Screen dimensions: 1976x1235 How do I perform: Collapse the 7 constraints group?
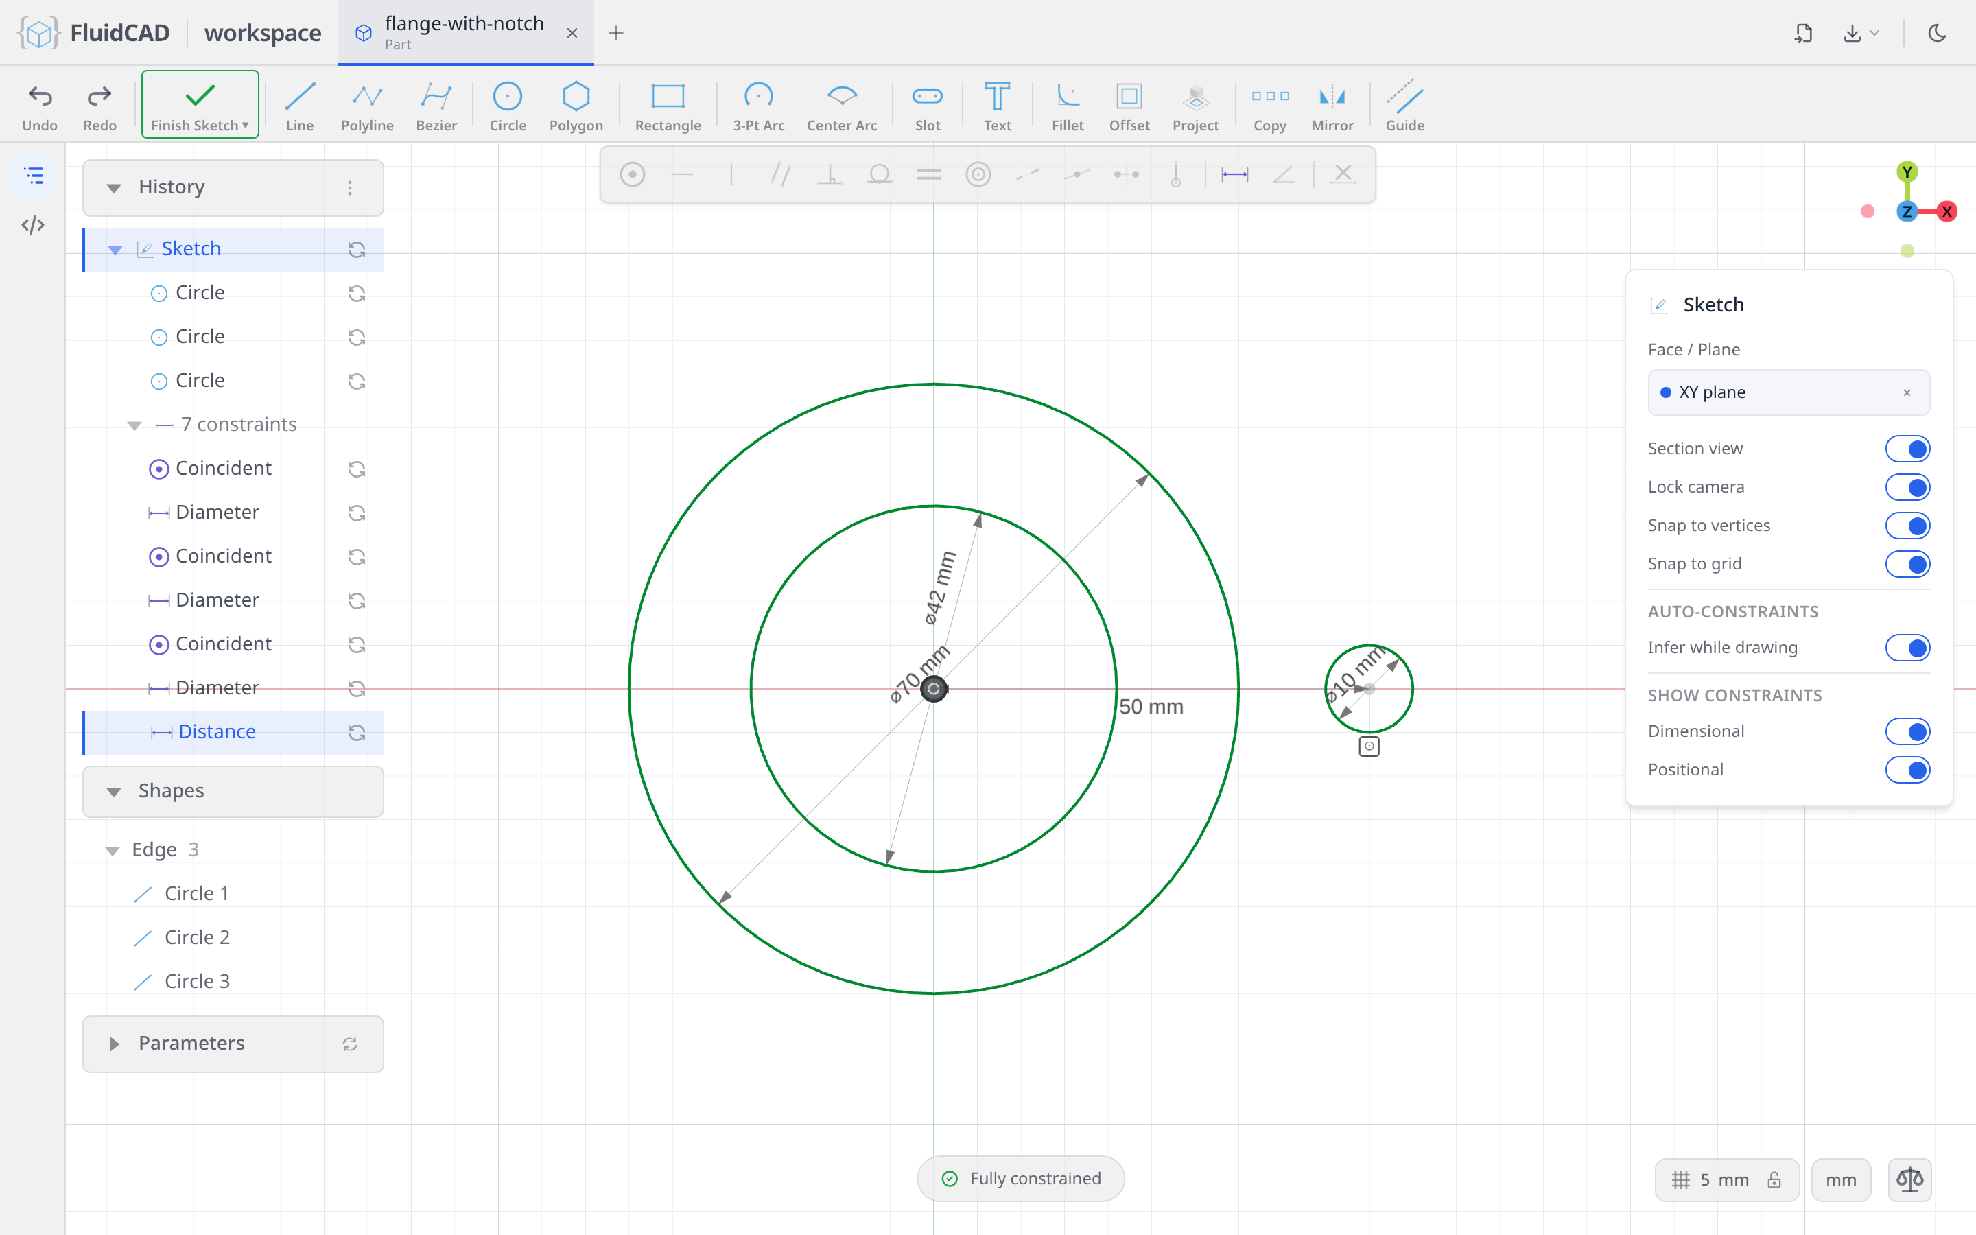tap(134, 425)
